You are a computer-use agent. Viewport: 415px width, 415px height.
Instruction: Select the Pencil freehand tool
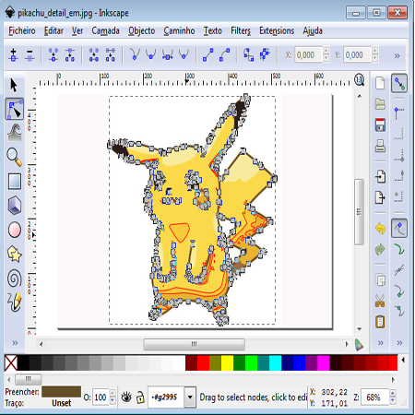coord(14,302)
